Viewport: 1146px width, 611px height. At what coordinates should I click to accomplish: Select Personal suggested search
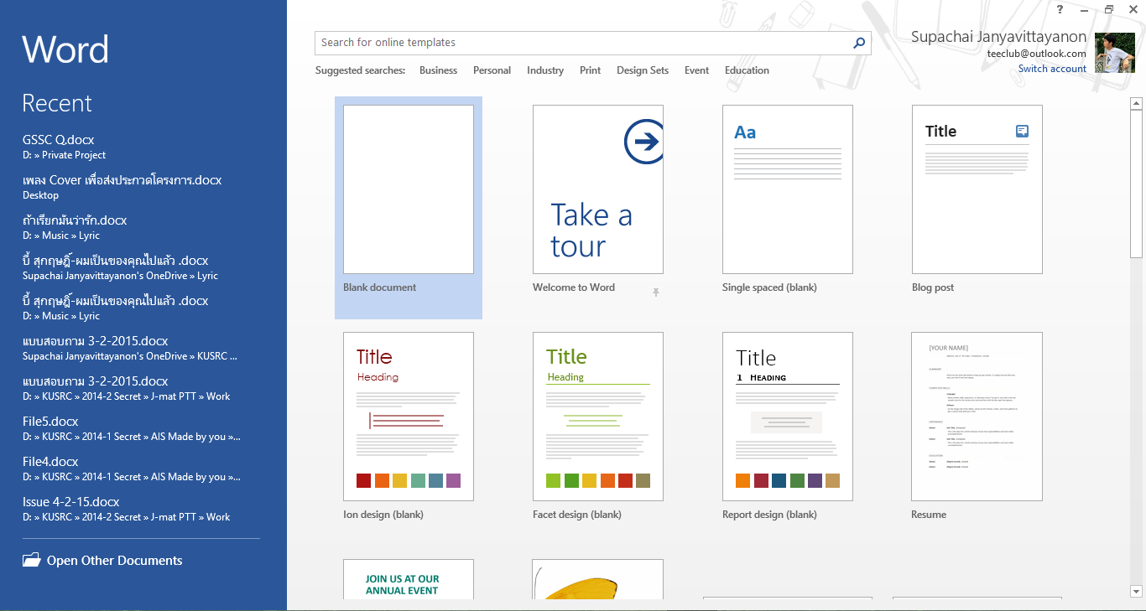[492, 70]
